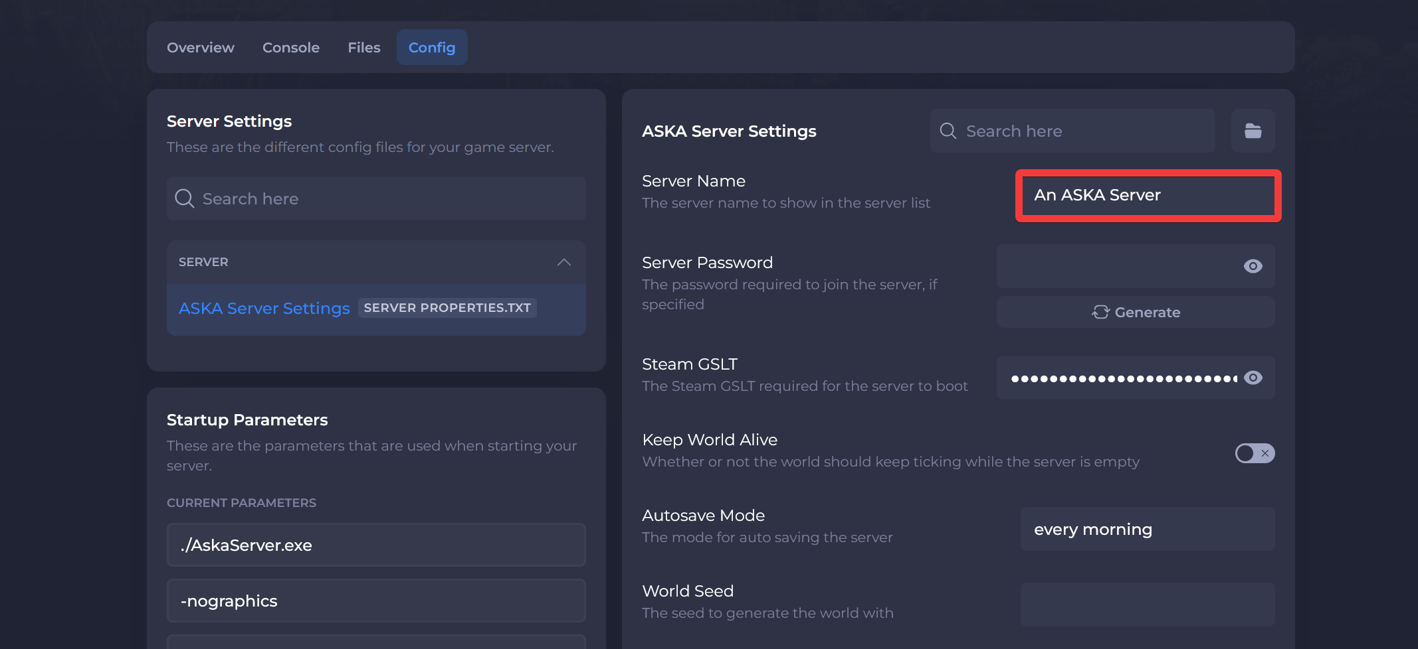
Task: Click the refresh icon on Generate button
Action: coord(1100,312)
